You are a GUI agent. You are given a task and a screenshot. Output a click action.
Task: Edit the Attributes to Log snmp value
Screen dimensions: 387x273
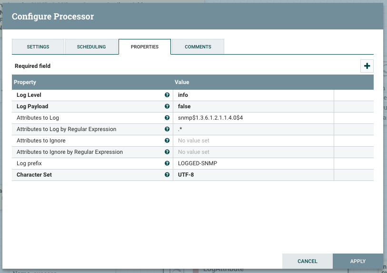(x=253, y=118)
